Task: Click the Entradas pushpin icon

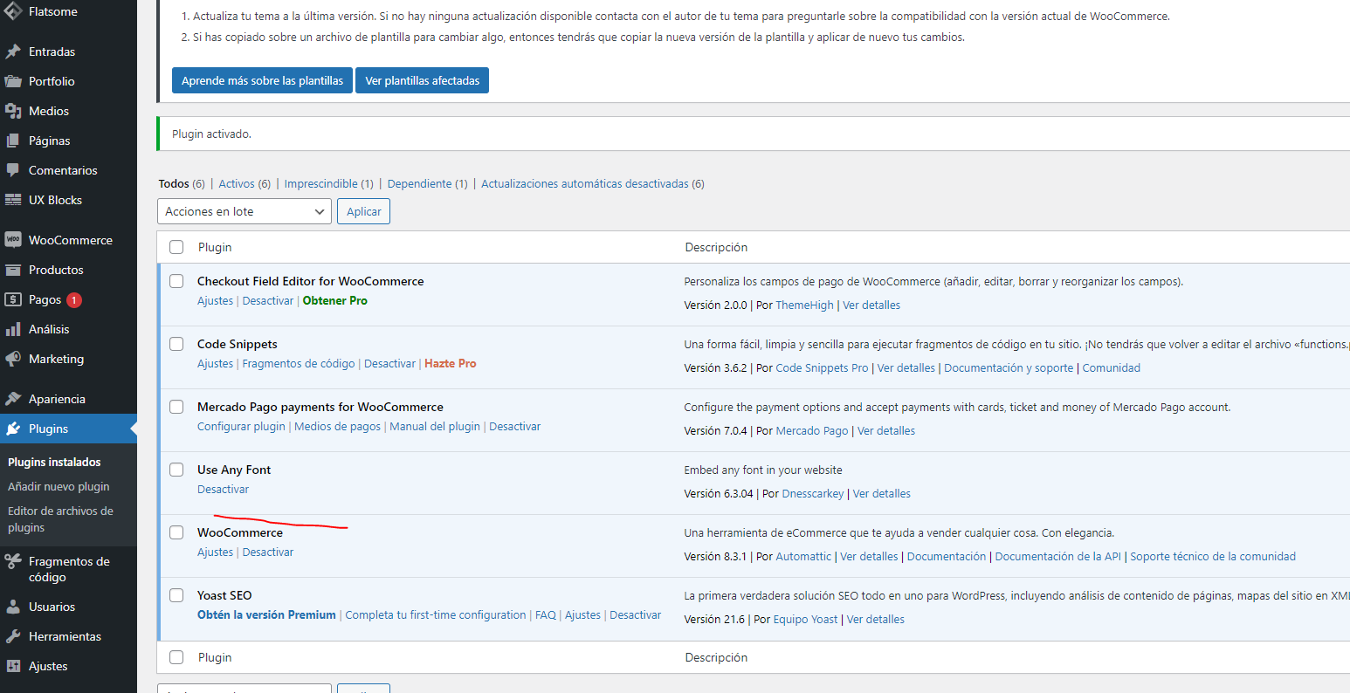Action: pos(13,51)
